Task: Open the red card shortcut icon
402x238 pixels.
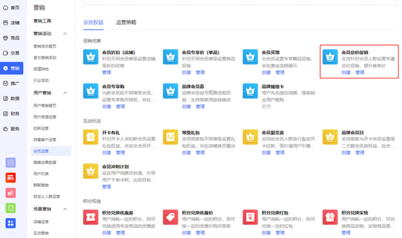Action: click(x=11, y=178)
